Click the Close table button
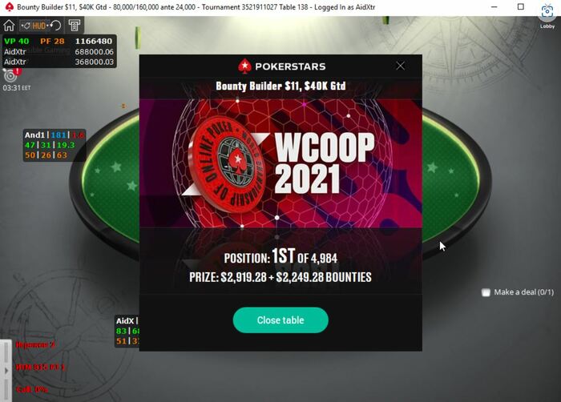This screenshot has width=561, height=402. coord(280,320)
